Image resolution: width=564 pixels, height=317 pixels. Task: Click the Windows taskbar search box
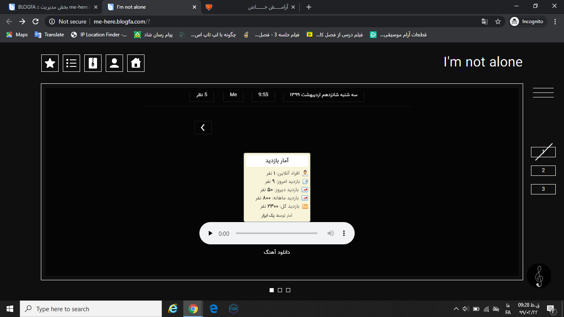click(91, 309)
